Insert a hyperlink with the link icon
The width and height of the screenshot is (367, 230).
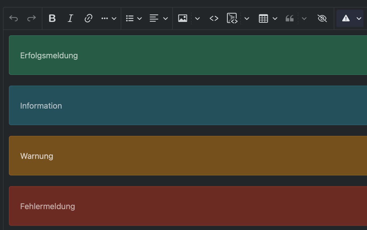coord(88,18)
